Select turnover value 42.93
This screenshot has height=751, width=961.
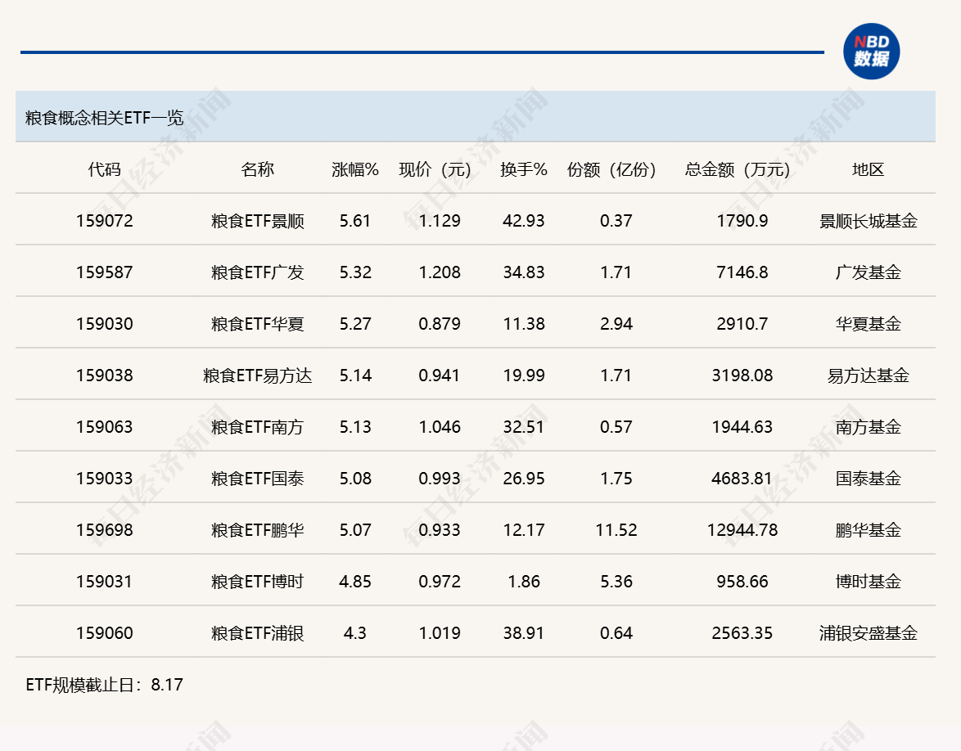click(523, 221)
